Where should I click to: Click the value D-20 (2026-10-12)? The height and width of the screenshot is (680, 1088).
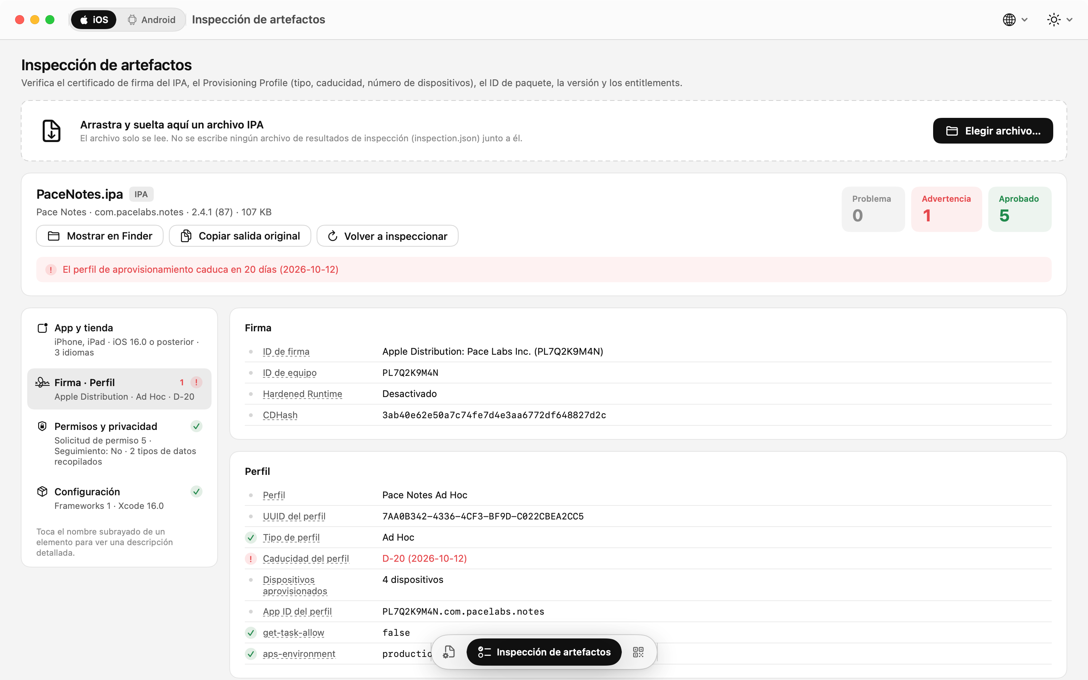424,559
